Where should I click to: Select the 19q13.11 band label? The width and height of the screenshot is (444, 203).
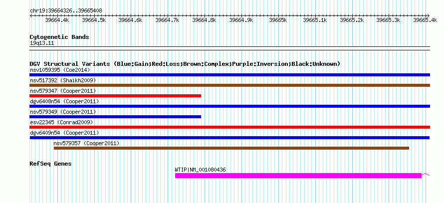pos(42,43)
